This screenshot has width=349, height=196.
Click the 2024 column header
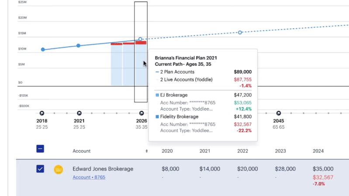pos(318,151)
